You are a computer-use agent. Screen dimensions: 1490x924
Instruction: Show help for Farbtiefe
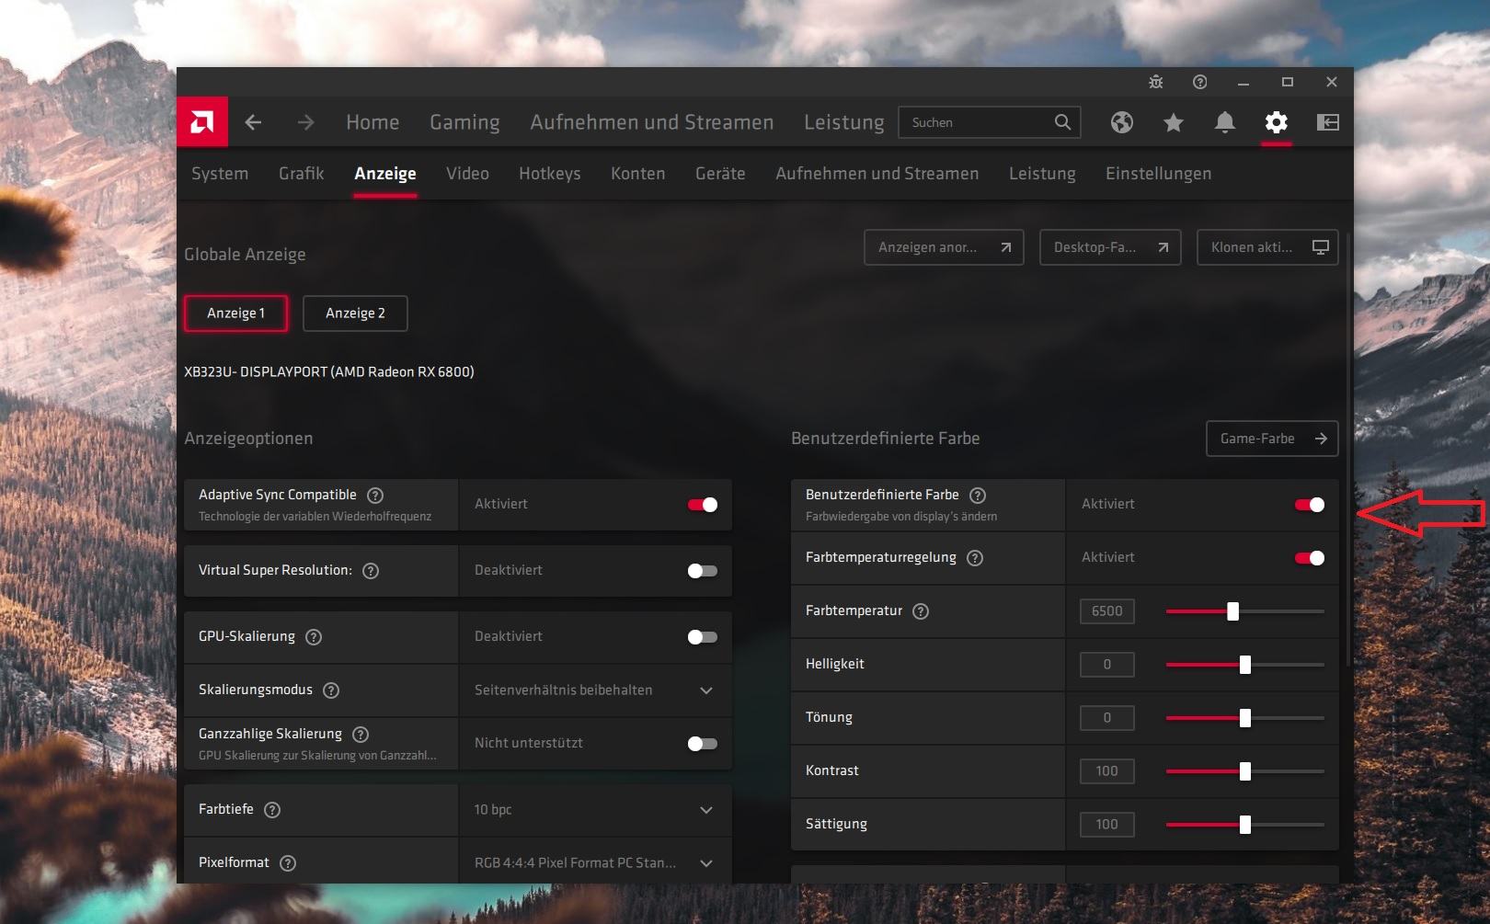pos(272,810)
